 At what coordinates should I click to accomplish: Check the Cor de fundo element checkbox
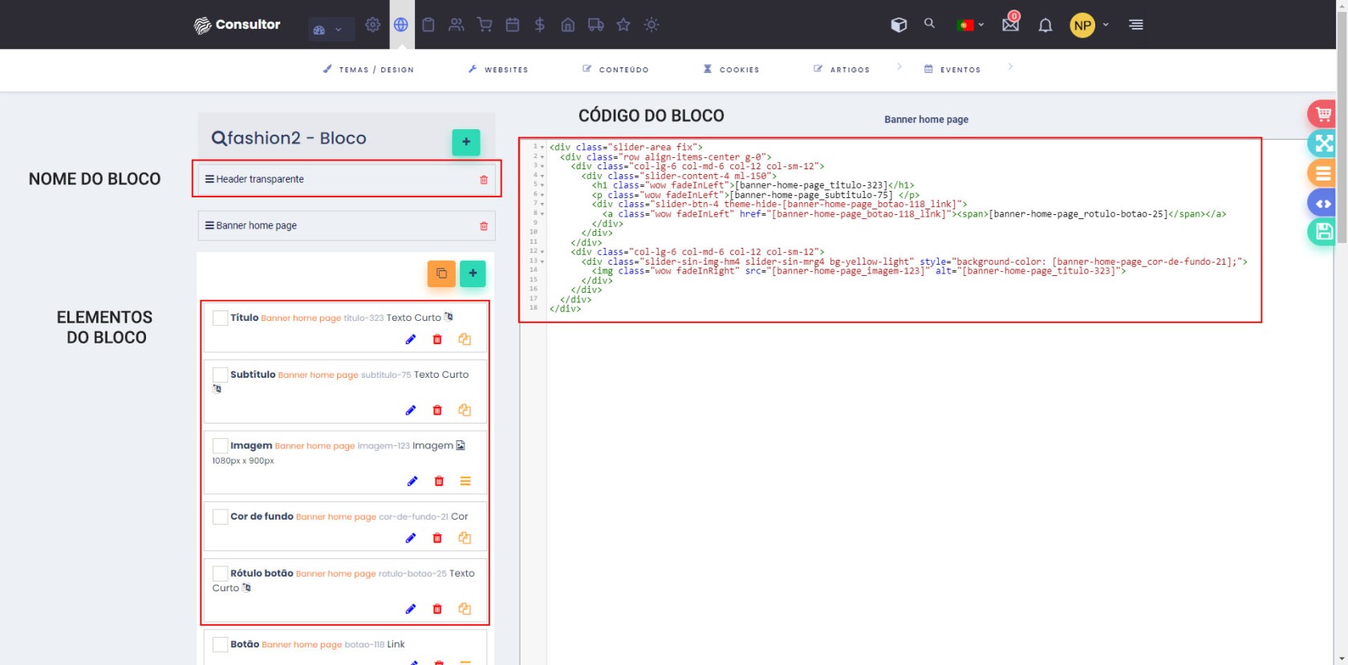coord(220,517)
